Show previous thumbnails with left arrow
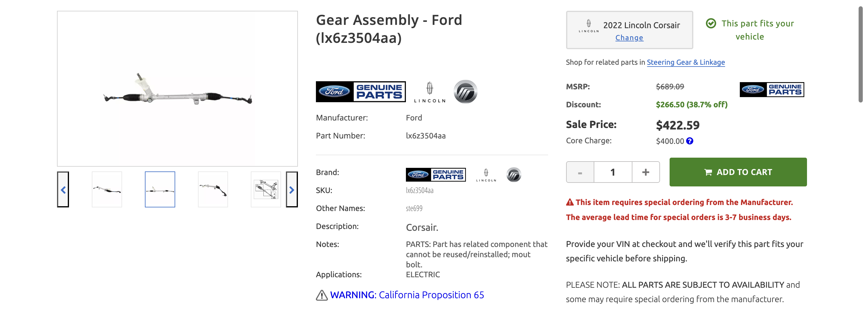The width and height of the screenshot is (864, 315). pos(63,190)
